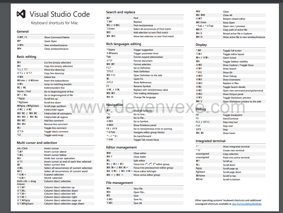Click 'Go to Definition' entry
This screenshot has height=213, width=283.
click(x=142, y=68)
